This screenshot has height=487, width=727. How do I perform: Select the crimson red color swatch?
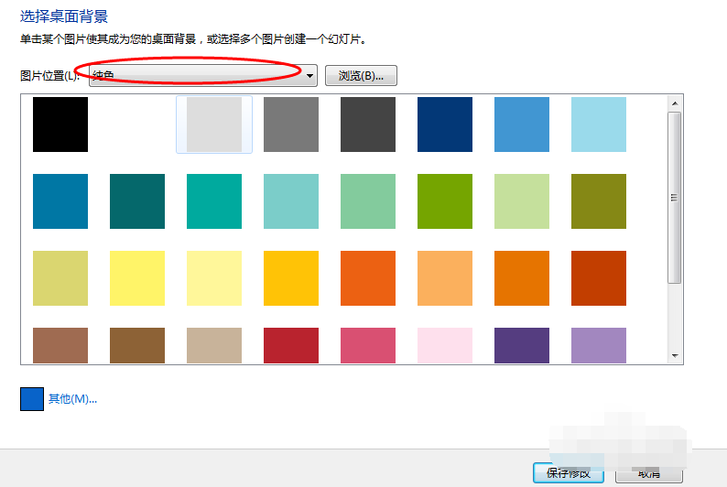point(291,346)
